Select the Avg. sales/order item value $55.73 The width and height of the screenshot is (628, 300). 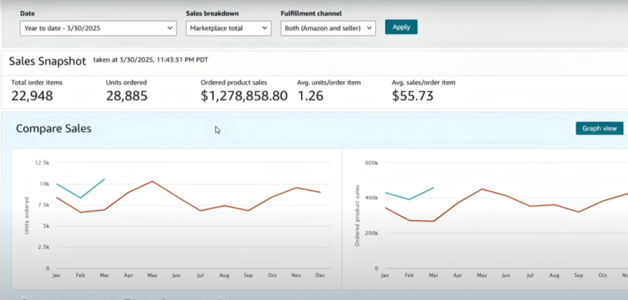pyautogui.click(x=413, y=96)
